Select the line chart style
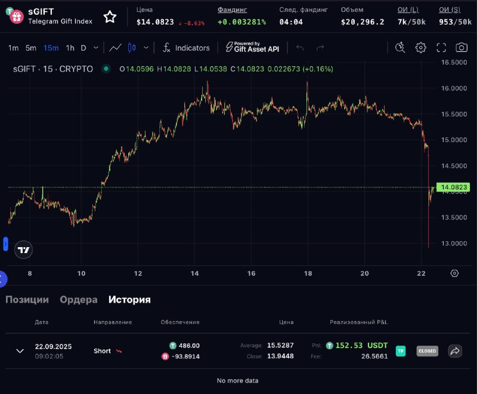Image resolution: width=477 pixels, height=394 pixels. [x=116, y=48]
